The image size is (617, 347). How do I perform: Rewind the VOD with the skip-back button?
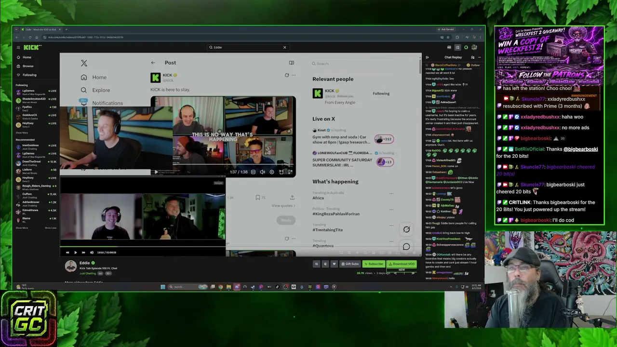point(67,252)
